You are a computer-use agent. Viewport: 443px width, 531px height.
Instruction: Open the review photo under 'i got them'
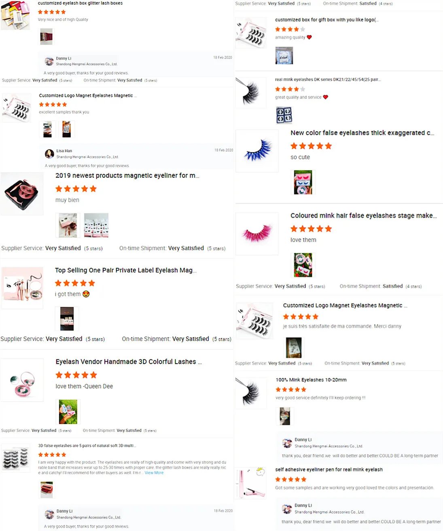point(67,319)
